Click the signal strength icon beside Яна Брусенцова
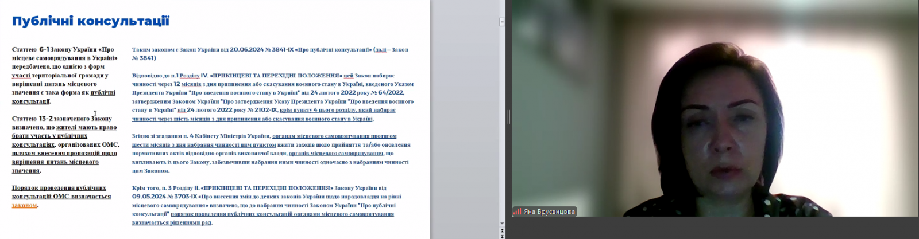The image size is (919, 239). tap(517, 211)
